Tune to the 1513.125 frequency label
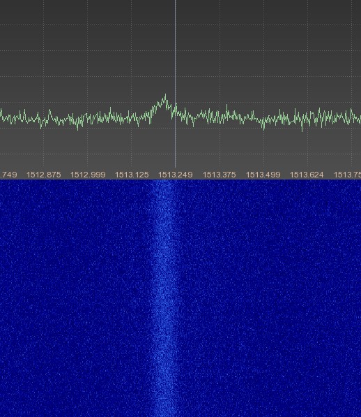Viewport: 361px width, 417px height. pyautogui.click(x=132, y=175)
